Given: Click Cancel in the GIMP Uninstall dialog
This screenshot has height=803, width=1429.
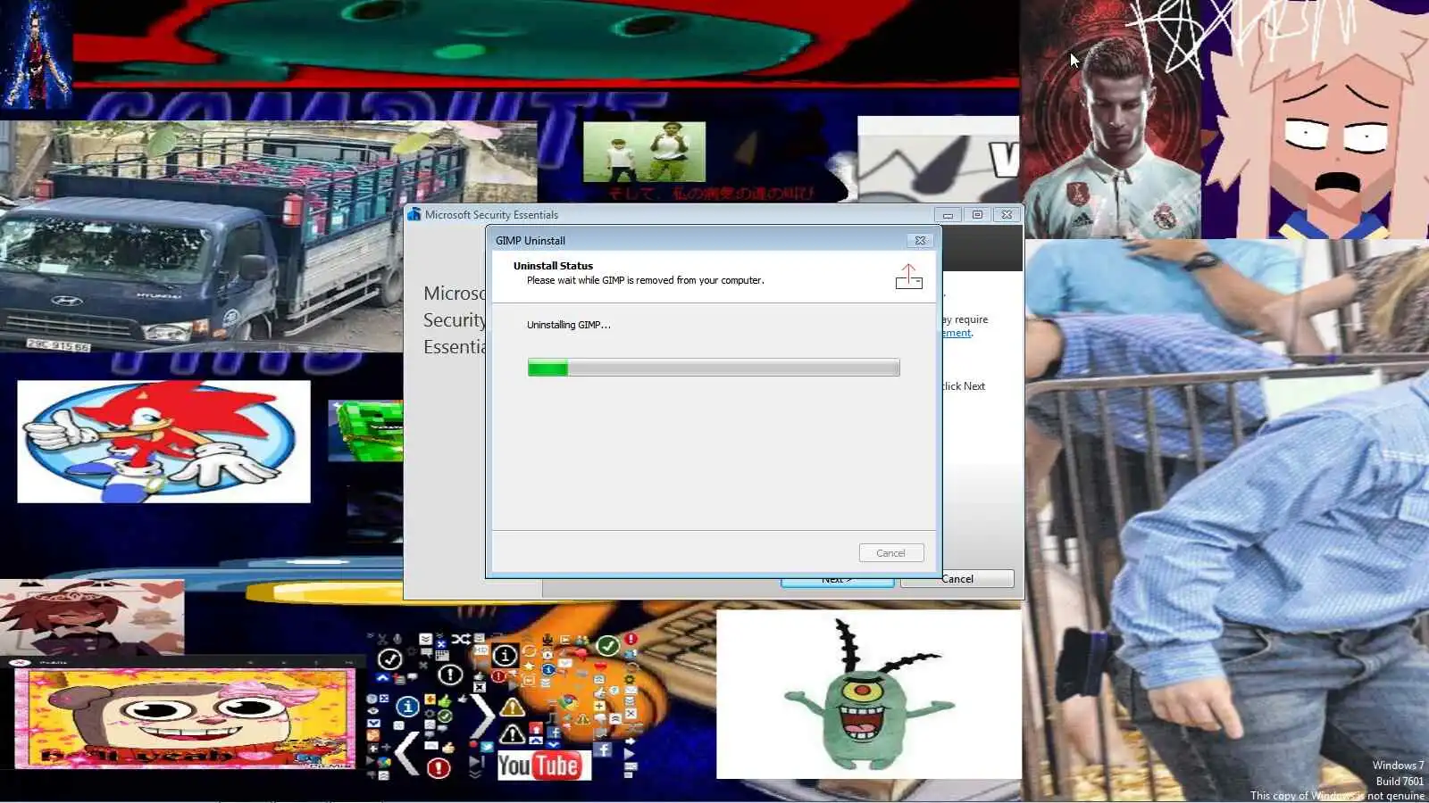Looking at the screenshot, I should (891, 553).
